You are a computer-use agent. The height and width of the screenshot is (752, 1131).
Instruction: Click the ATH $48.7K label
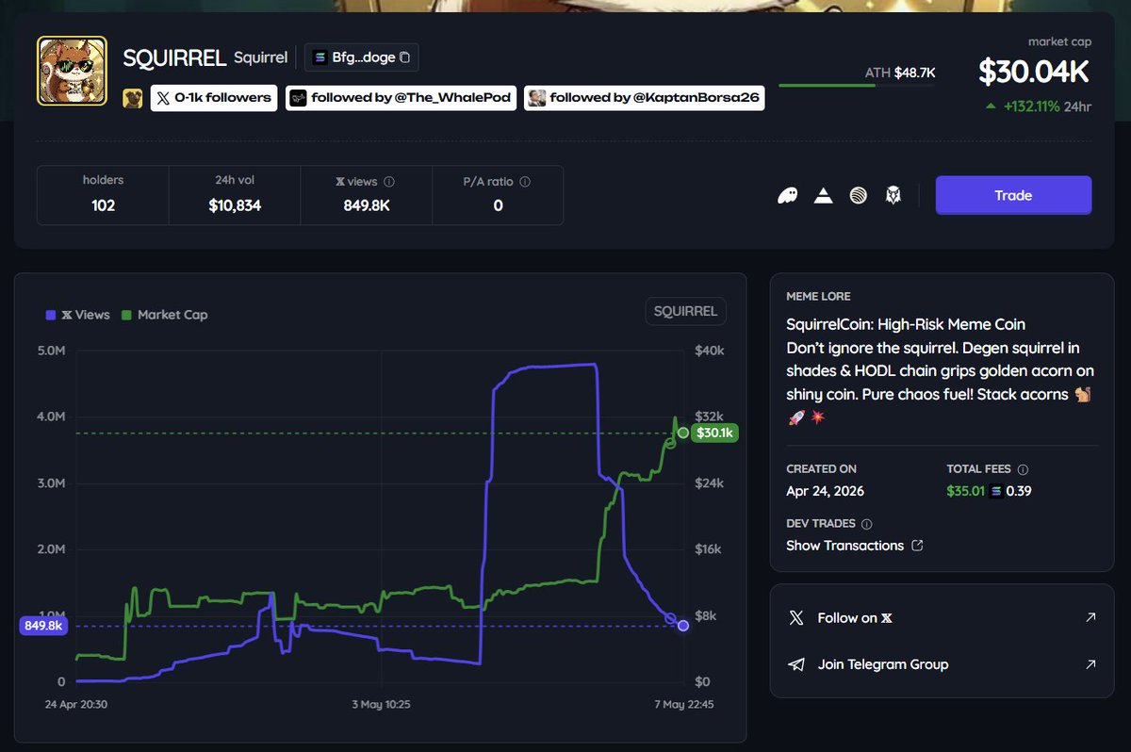pos(900,73)
